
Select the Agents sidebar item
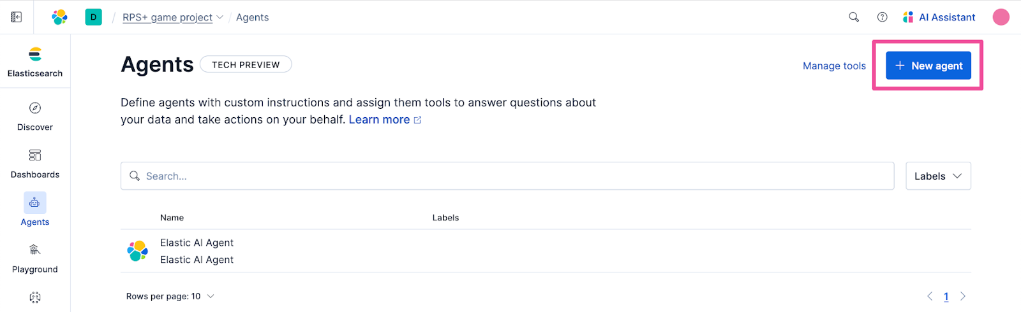click(35, 203)
